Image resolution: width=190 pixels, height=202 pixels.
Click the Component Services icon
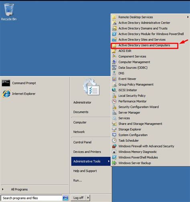114,57
